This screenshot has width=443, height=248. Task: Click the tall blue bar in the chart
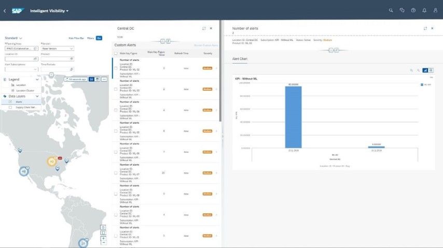tap(293, 117)
